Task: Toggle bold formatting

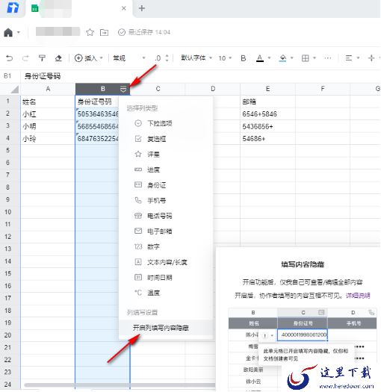Action: [x=243, y=58]
